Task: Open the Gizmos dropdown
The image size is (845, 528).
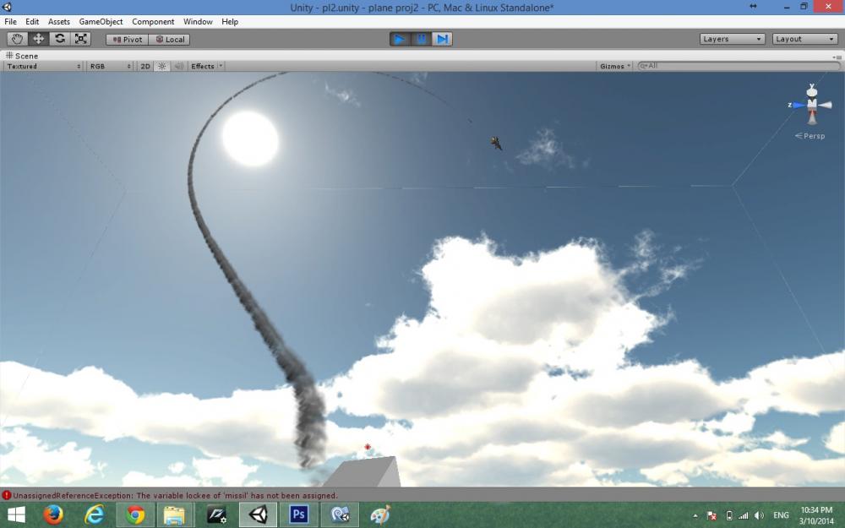Action: [x=614, y=66]
